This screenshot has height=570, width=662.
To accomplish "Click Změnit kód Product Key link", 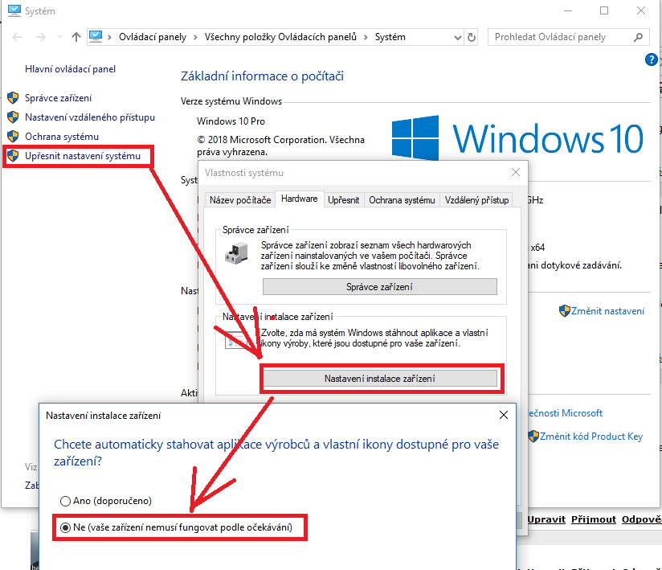I will [x=591, y=437].
